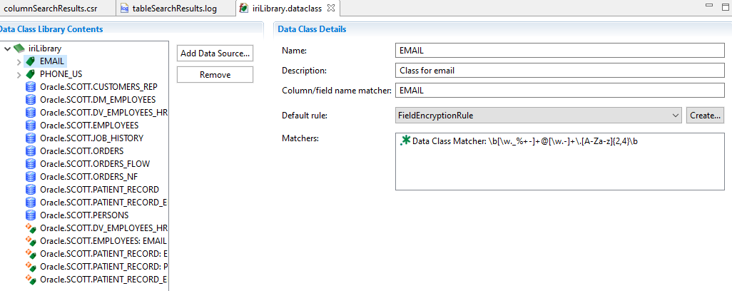Expand the PHONE_US data class node
732x291 pixels.
pos(19,74)
